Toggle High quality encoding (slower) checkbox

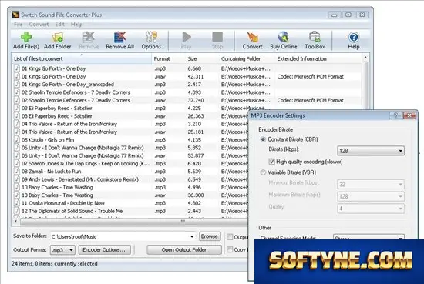tap(271, 162)
